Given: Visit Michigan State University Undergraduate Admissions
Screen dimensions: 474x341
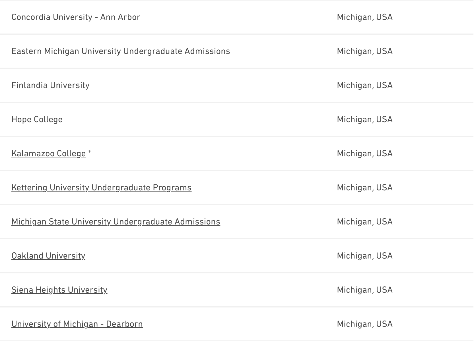Looking at the screenshot, I should (116, 222).
